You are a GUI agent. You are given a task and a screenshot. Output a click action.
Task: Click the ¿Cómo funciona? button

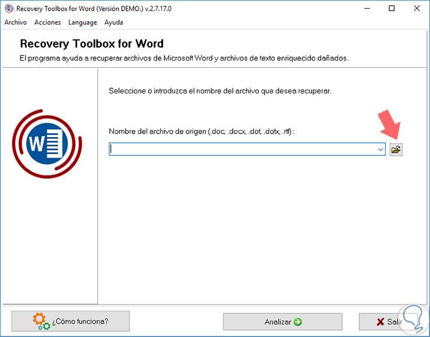(x=71, y=321)
